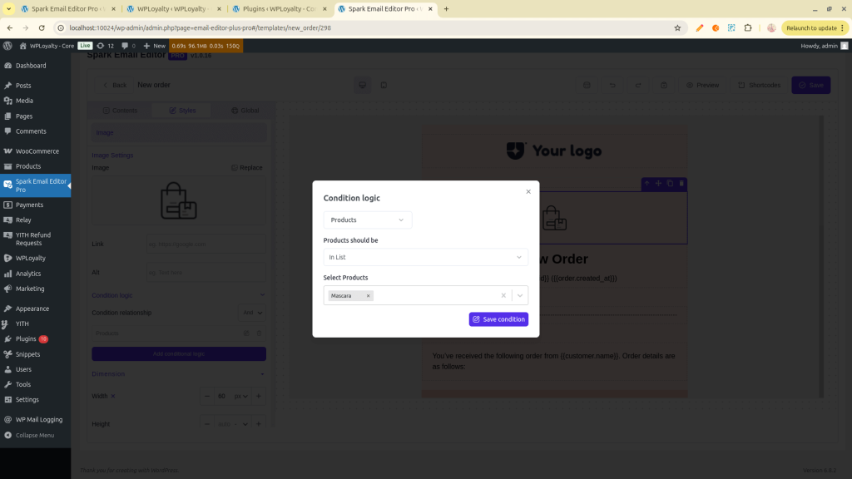Screen dimensions: 852x479
Task: Open Analytics sidebar item
Action: (x=28, y=274)
